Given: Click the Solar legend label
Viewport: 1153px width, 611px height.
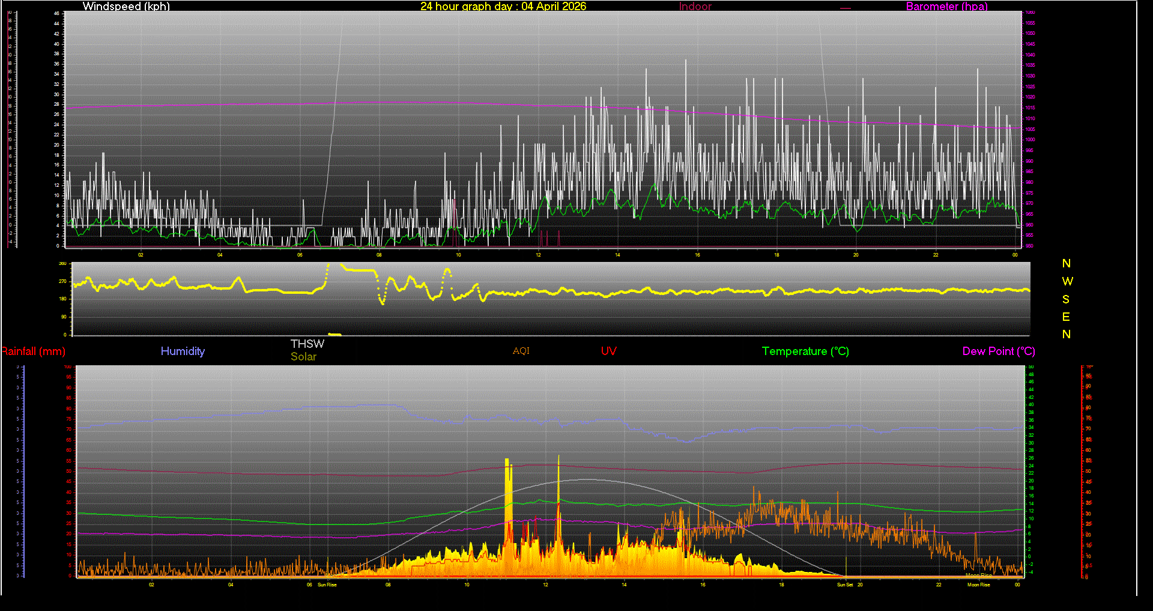Looking at the screenshot, I should pos(303,356).
